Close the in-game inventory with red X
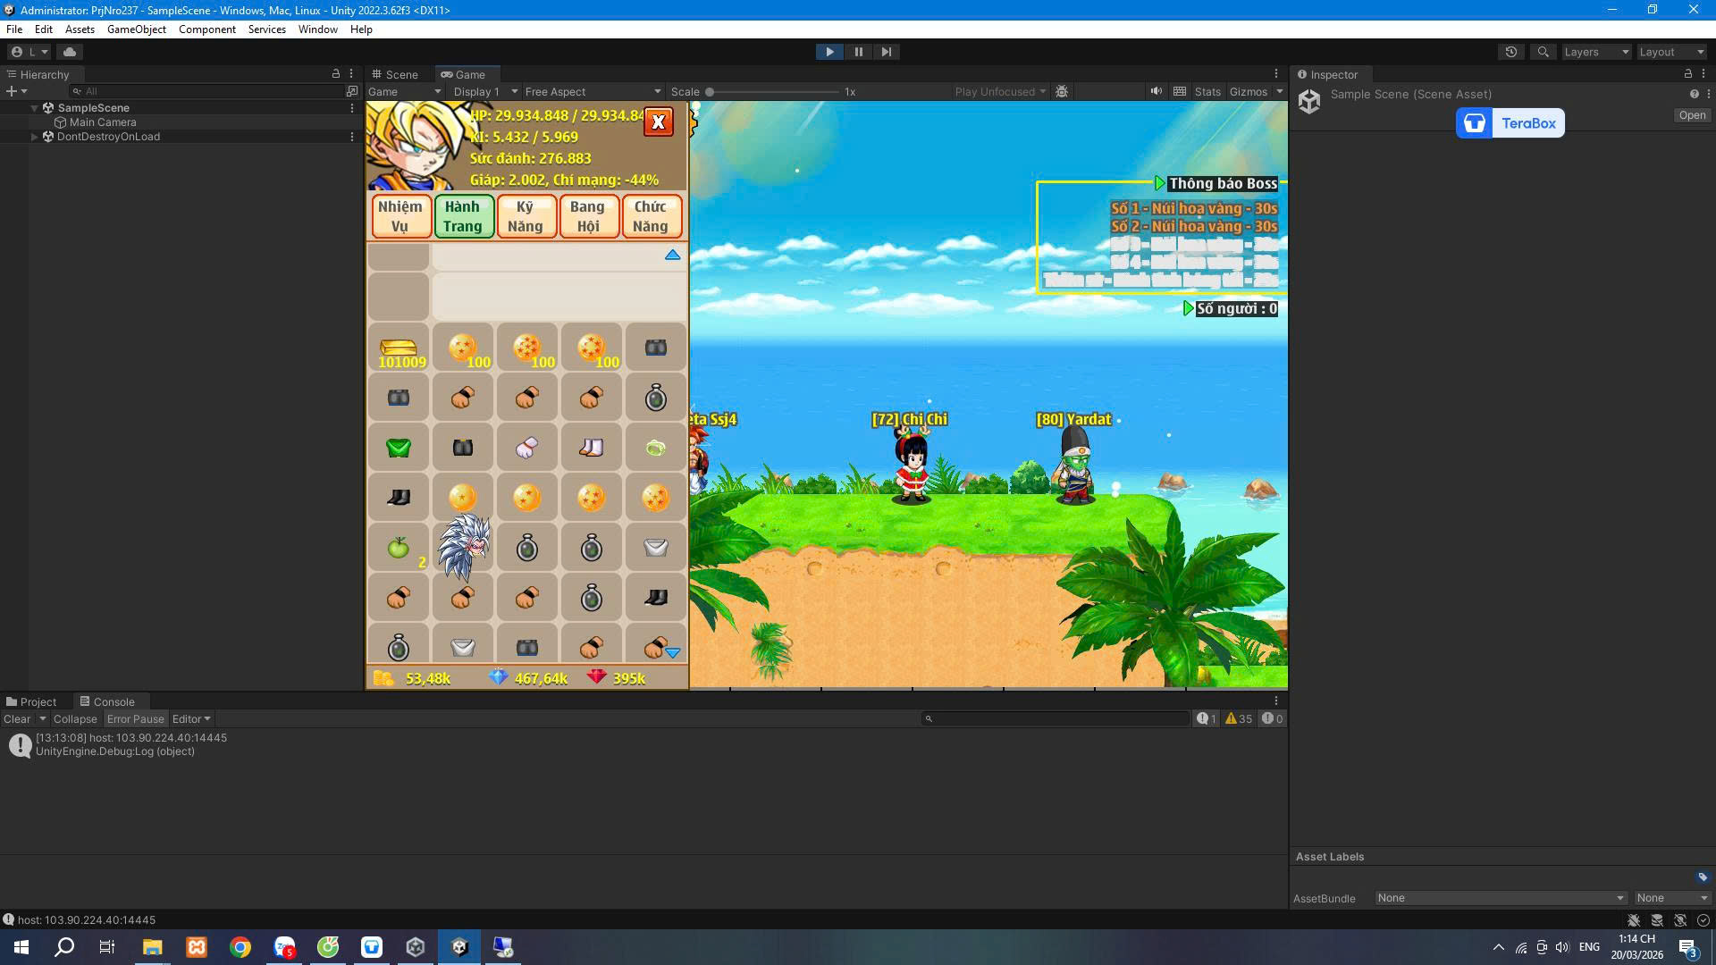1716x965 pixels. coord(659,122)
